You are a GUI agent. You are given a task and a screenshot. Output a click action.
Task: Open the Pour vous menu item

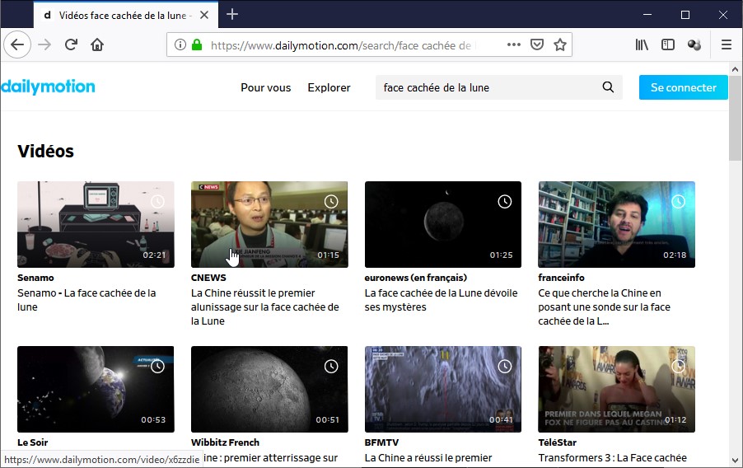coord(265,87)
